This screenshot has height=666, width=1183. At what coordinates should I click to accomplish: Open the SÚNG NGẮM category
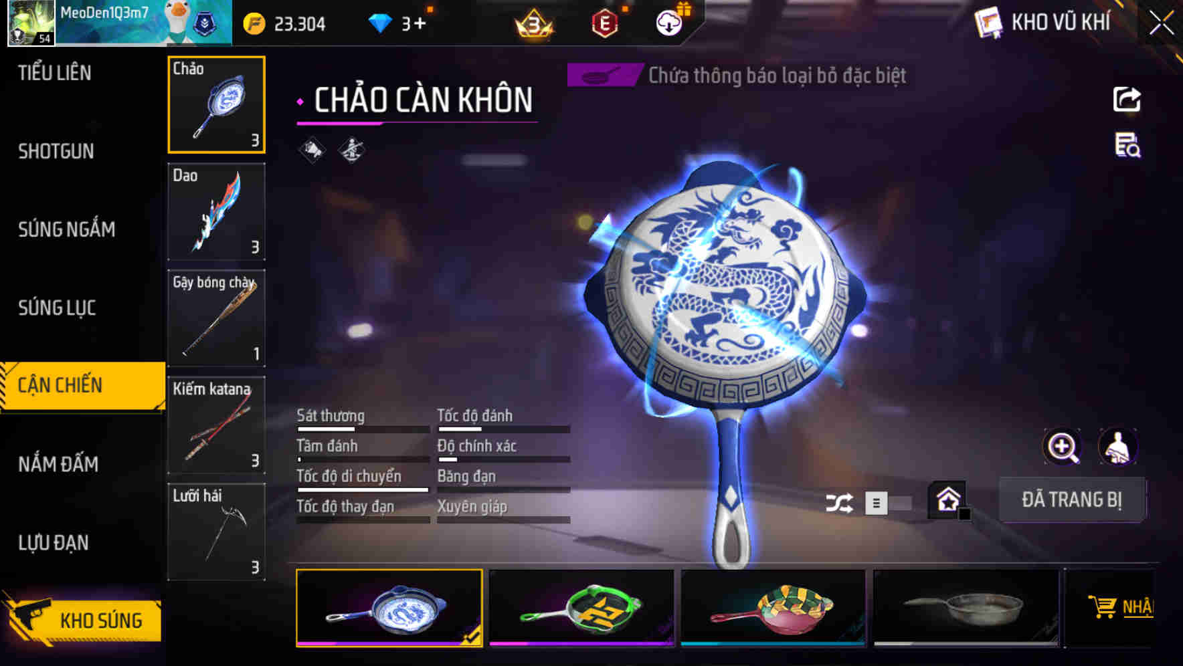[67, 229]
